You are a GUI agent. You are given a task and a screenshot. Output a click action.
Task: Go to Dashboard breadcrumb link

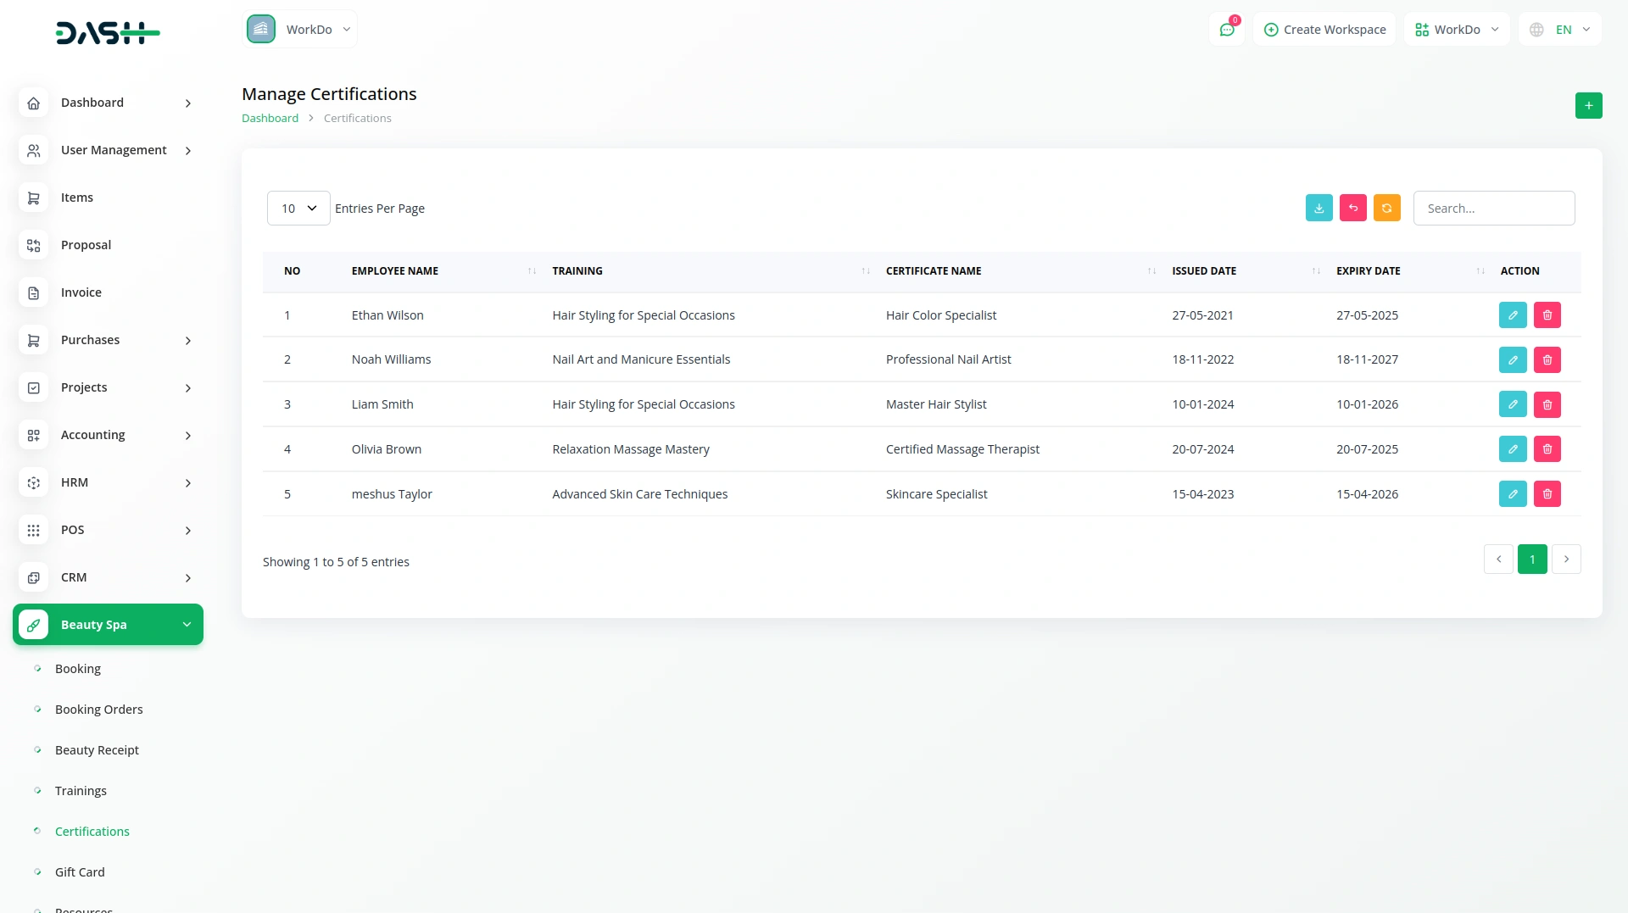pyautogui.click(x=270, y=119)
